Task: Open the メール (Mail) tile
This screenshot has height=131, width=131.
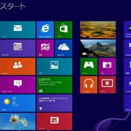Action: (x=18, y=30)
